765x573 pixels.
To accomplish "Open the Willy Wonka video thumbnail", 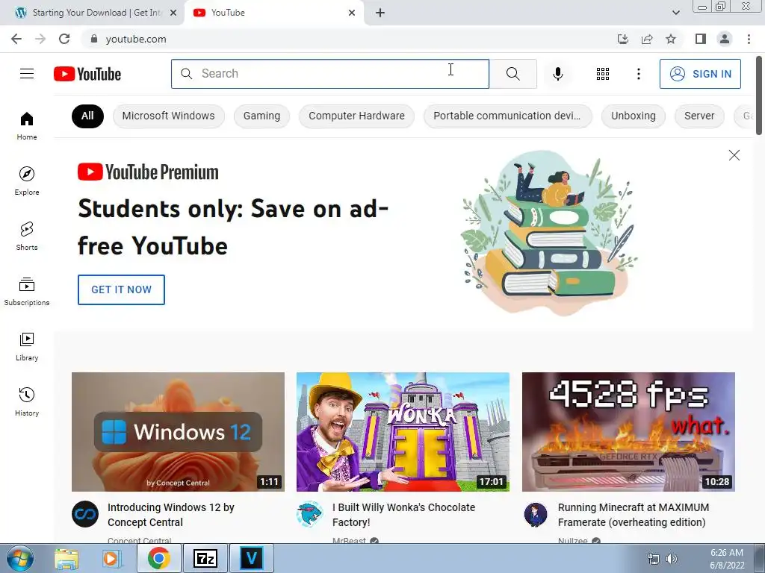I will [403, 432].
